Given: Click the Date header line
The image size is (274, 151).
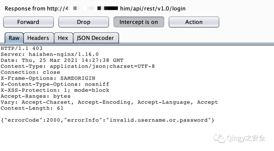Looking at the screenshot, I should (x=62, y=60).
